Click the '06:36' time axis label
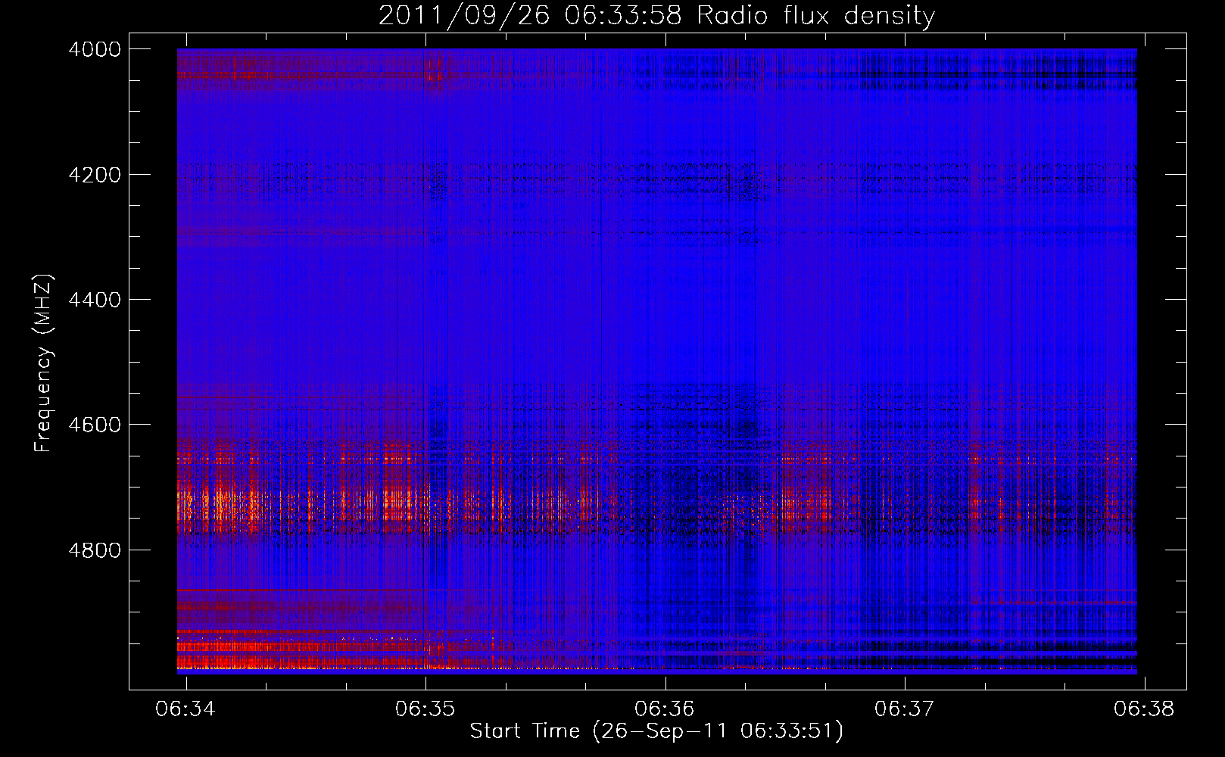Image resolution: width=1225 pixels, height=757 pixels. 665,709
